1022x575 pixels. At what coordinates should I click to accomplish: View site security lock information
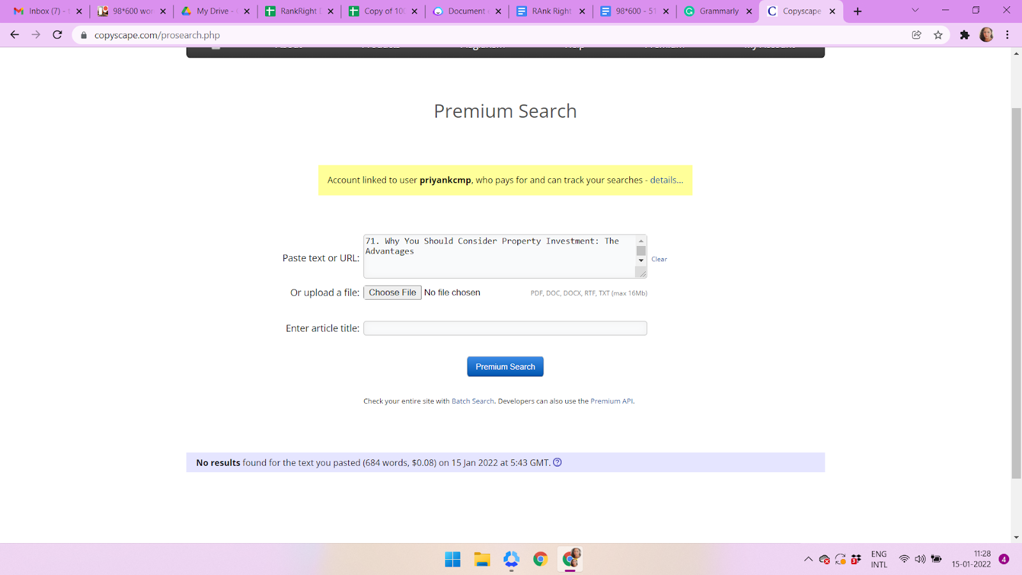click(x=84, y=35)
